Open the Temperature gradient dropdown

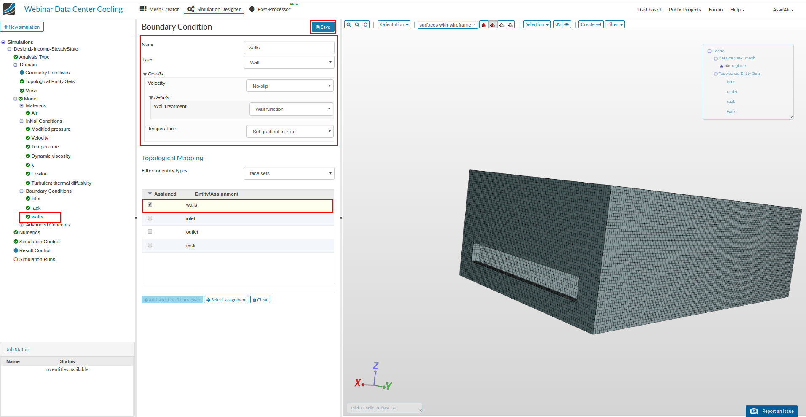pos(290,132)
